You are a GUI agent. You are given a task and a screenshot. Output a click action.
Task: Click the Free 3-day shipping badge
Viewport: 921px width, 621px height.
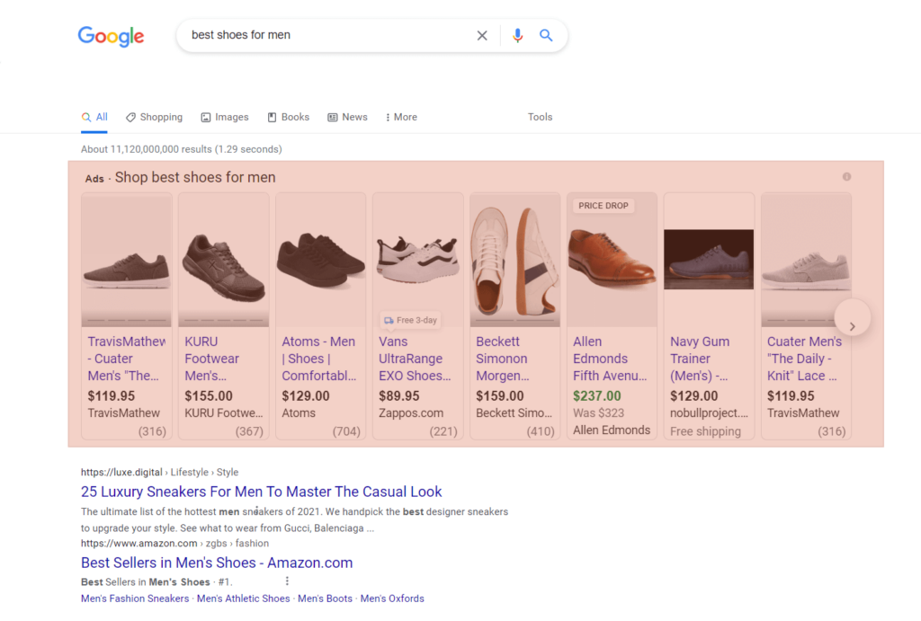[410, 320]
